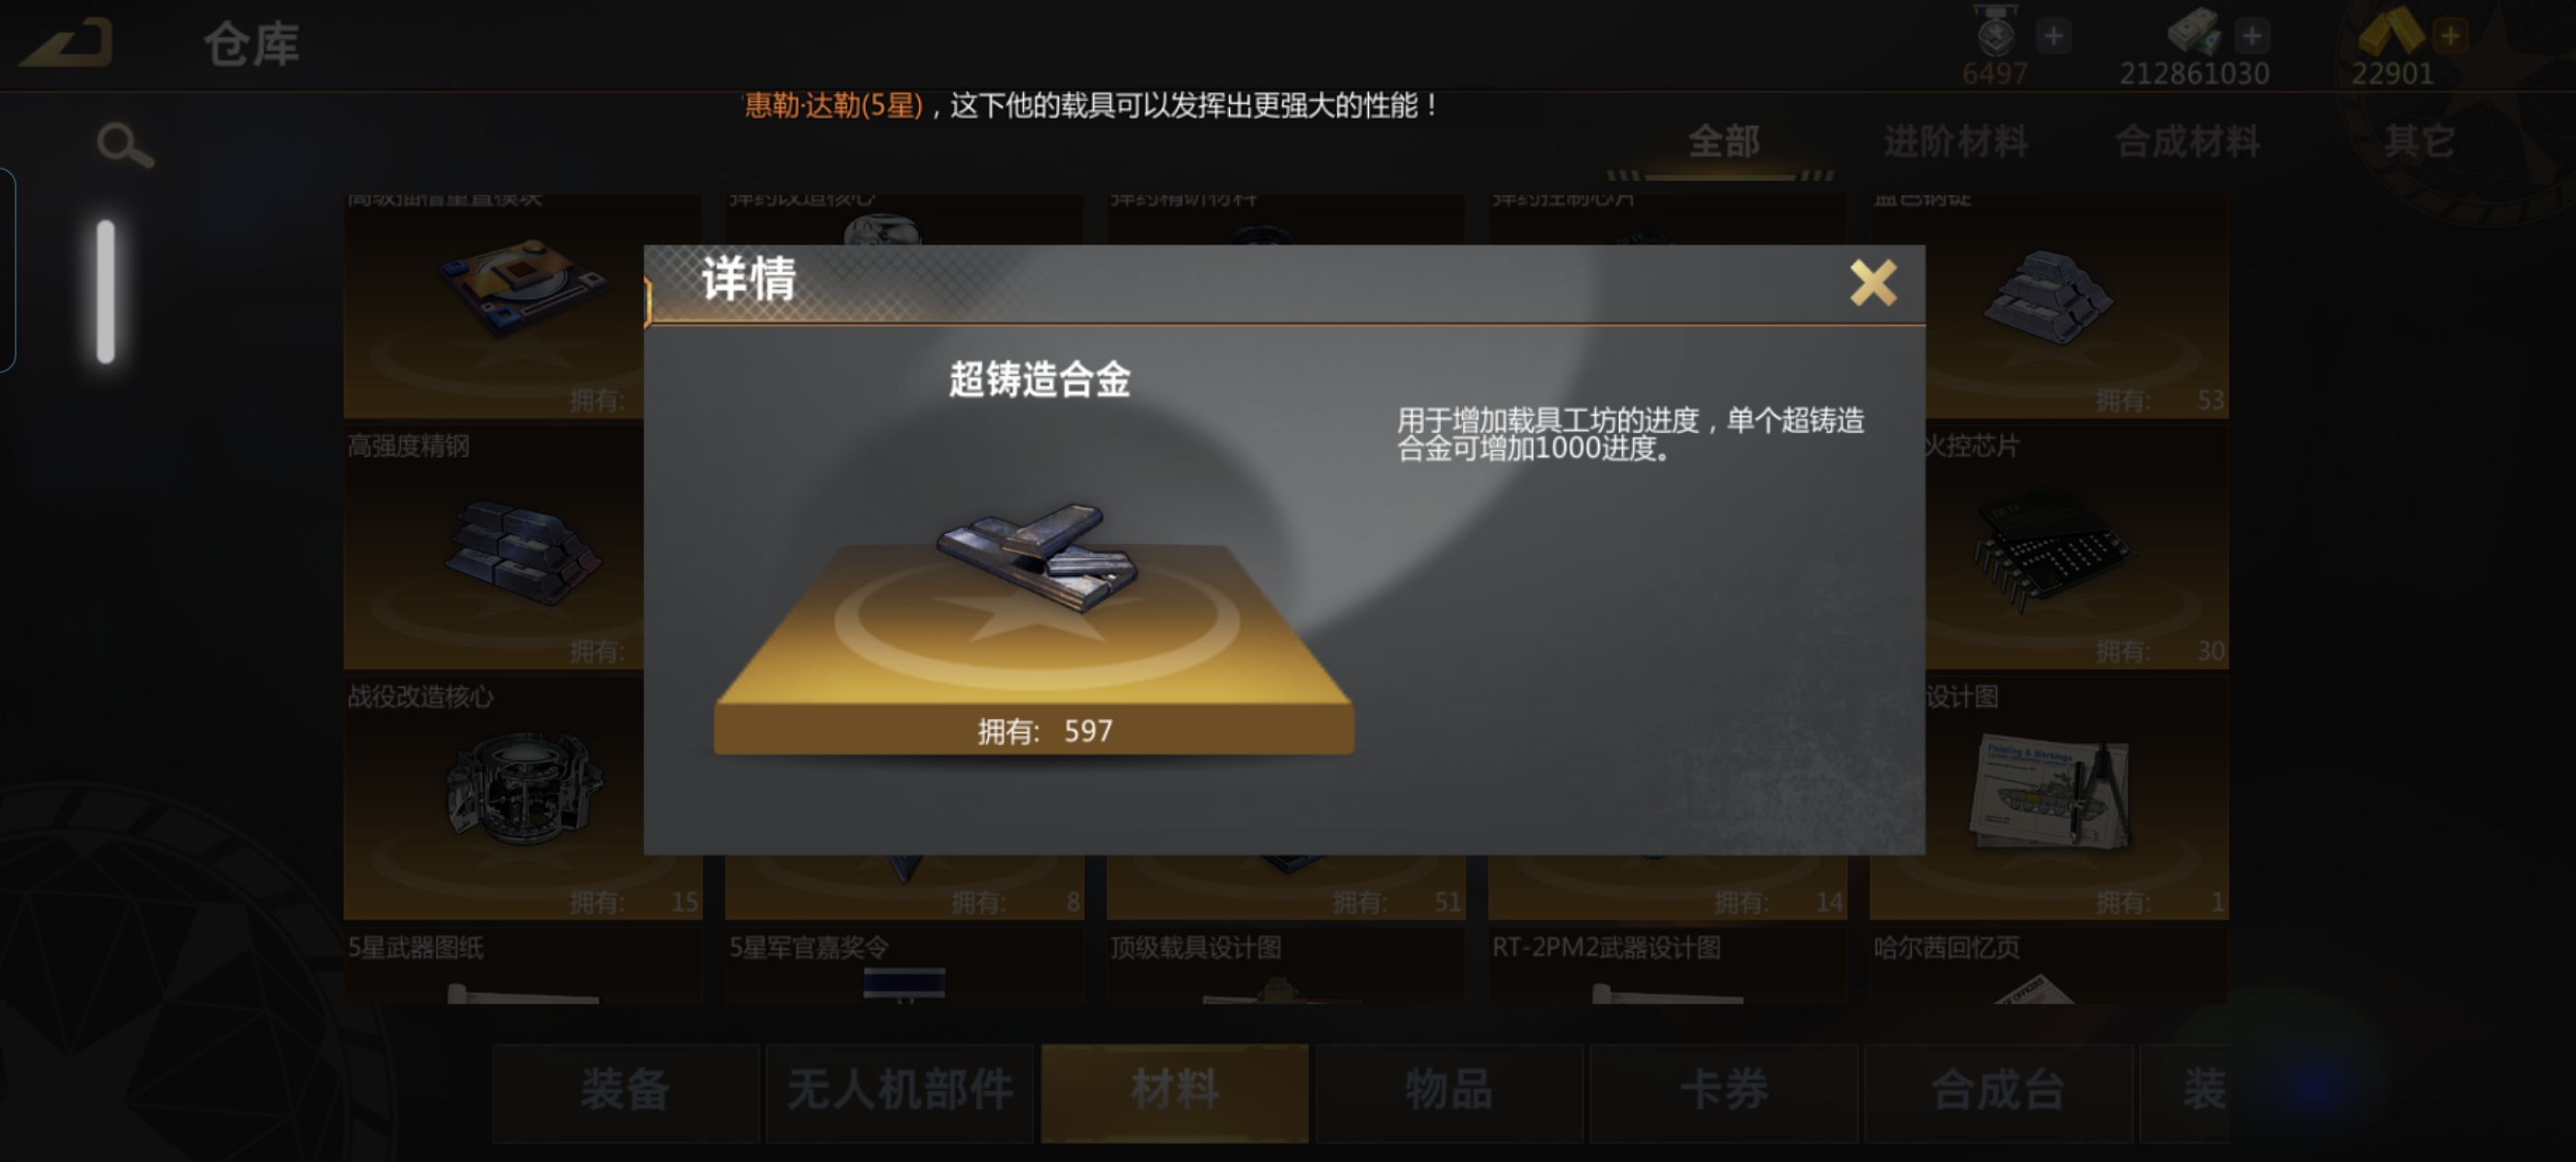Add medals with the plus icon
Screen dimensions: 2576x1162
[x=2053, y=37]
